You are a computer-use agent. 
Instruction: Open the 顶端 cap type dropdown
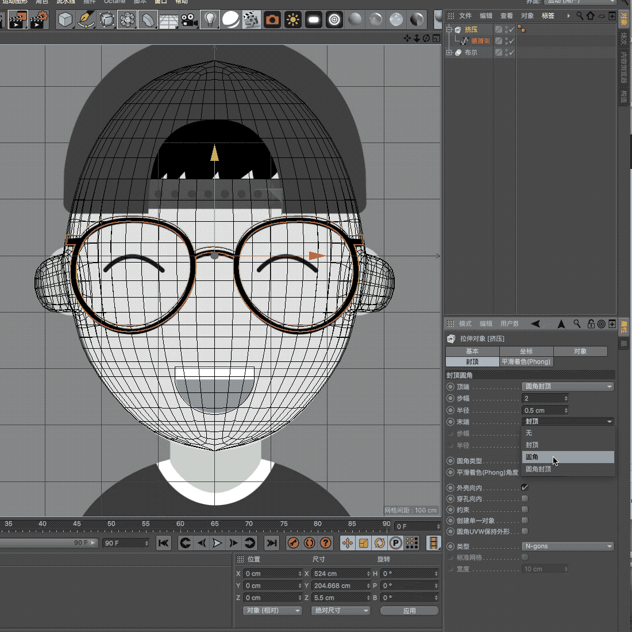click(x=568, y=387)
